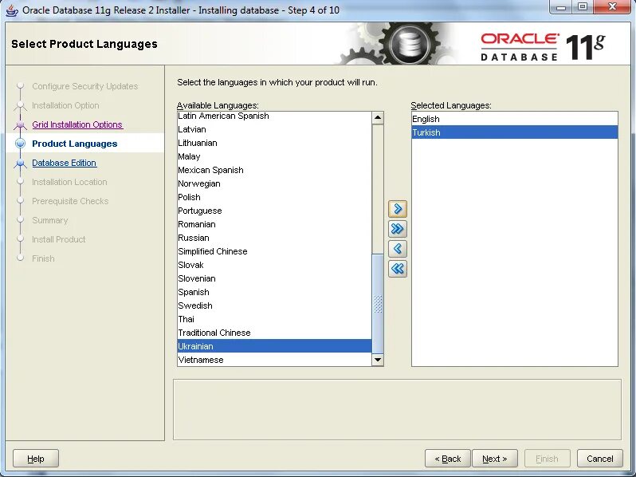Viewport: 636px width, 477px height.
Task: Select Product Languages step in sidebar
Action: pos(75,144)
